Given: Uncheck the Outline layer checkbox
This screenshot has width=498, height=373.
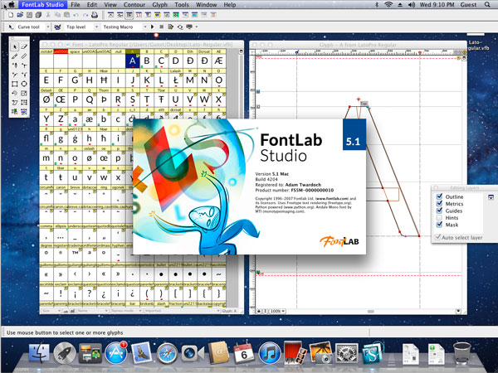Looking at the screenshot, I should coord(438,196).
